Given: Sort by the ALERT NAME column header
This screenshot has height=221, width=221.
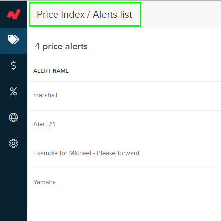Looking at the screenshot, I should pos(51,71).
